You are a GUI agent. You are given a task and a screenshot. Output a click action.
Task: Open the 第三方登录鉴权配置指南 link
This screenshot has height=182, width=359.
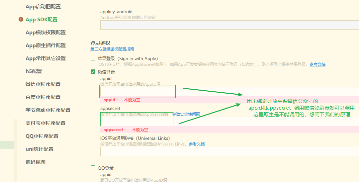(112, 49)
